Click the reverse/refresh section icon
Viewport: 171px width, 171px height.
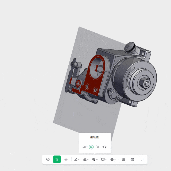(105, 147)
